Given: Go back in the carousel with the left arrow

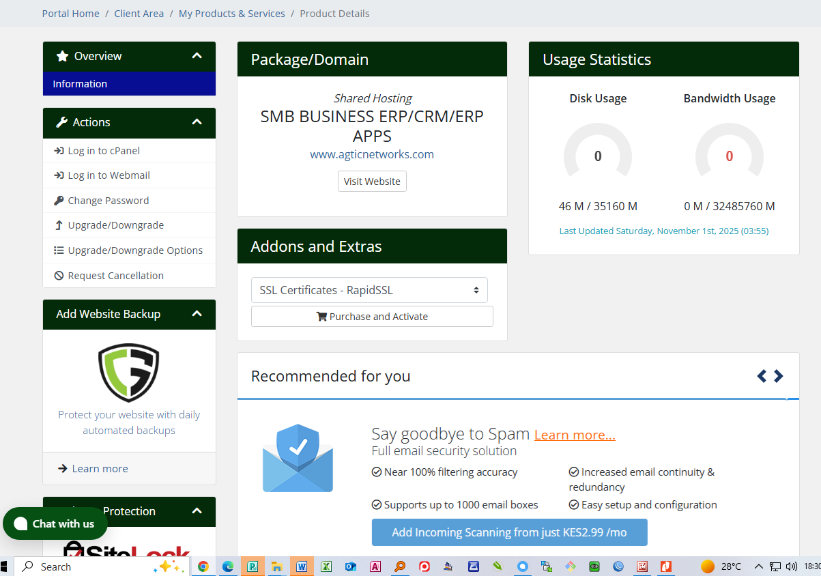Looking at the screenshot, I should [762, 375].
